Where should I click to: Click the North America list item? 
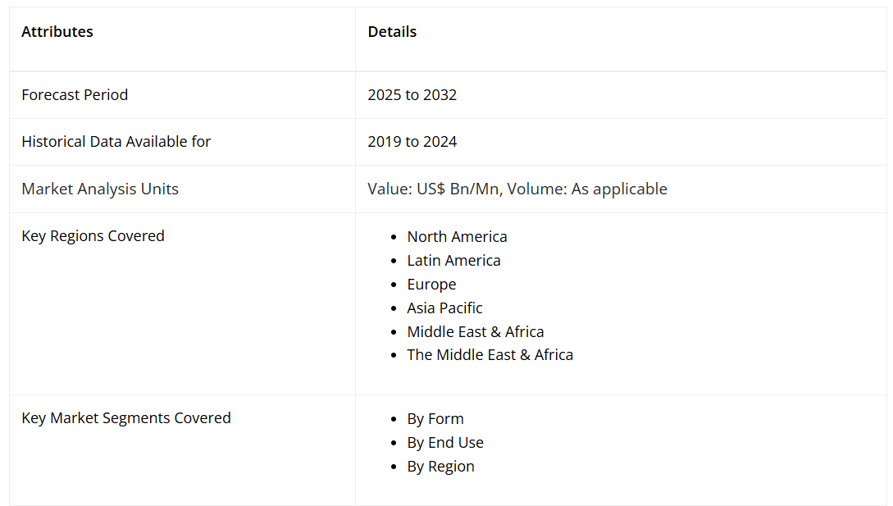(457, 237)
